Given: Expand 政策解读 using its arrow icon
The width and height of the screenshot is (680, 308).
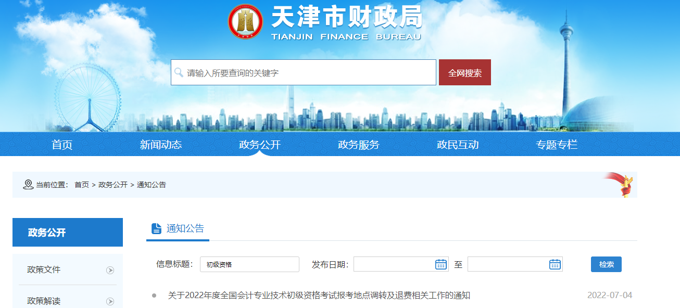Looking at the screenshot, I should click(x=110, y=301).
